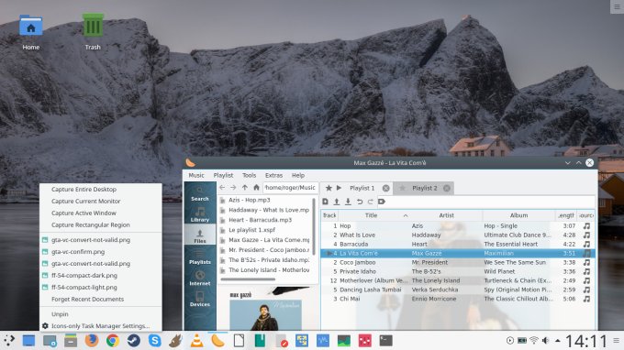
Task: Open the Playlists panel in sidebar
Action: [200, 257]
